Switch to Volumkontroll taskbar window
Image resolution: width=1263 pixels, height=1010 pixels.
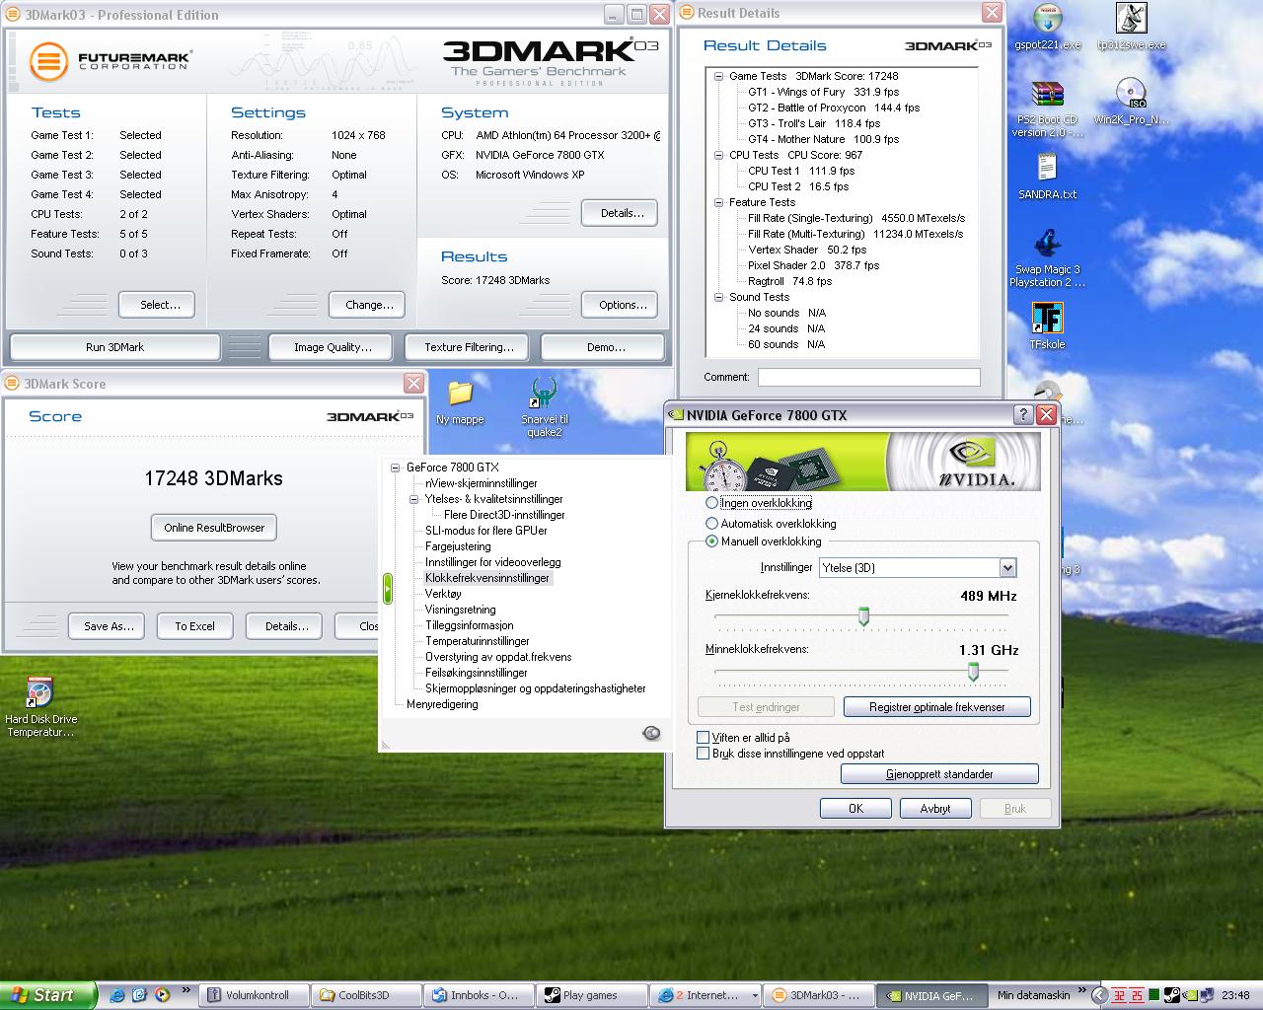254,995
